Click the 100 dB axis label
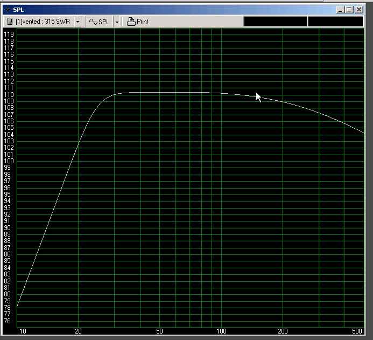 point(9,161)
